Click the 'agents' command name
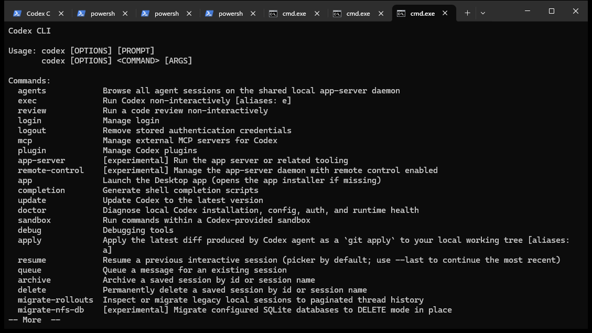The image size is (592, 333). [x=31, y=91]
